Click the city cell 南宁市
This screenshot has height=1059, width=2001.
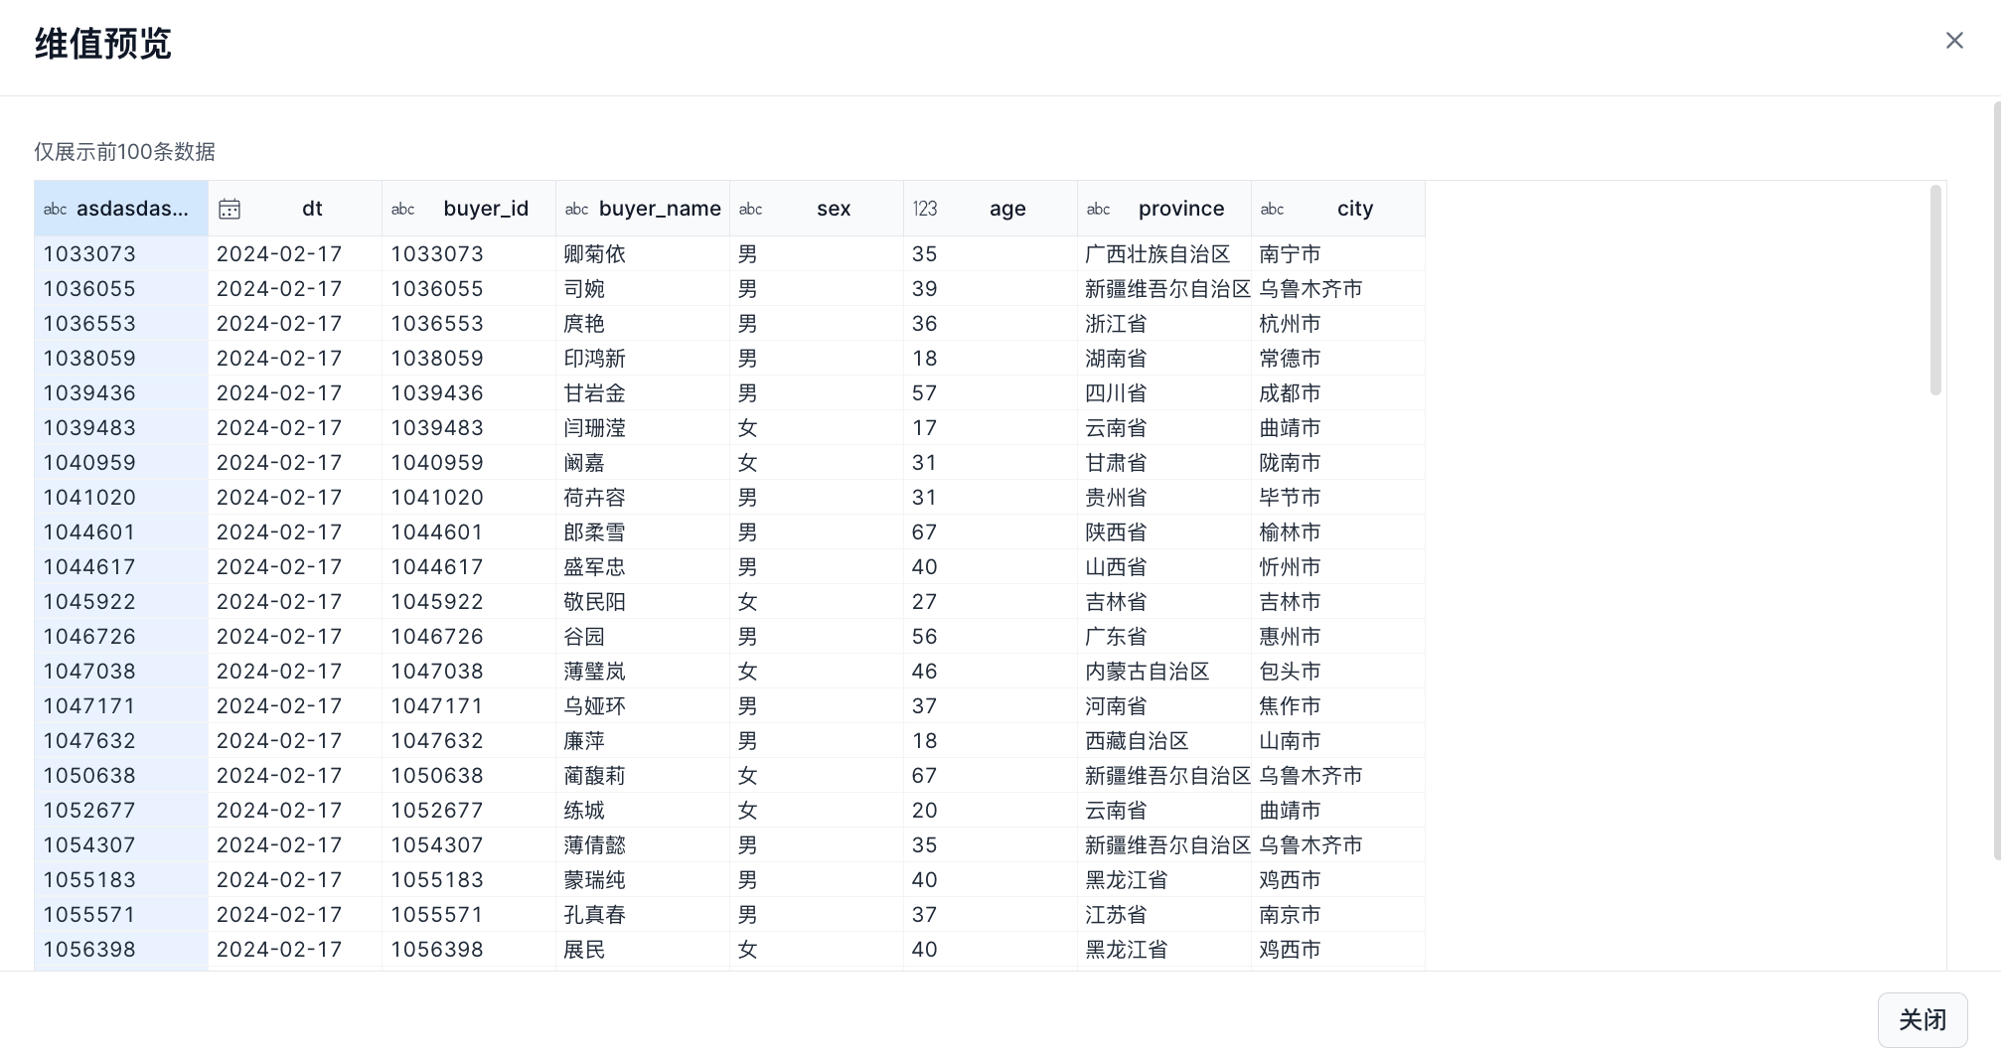pos(1290,254)
